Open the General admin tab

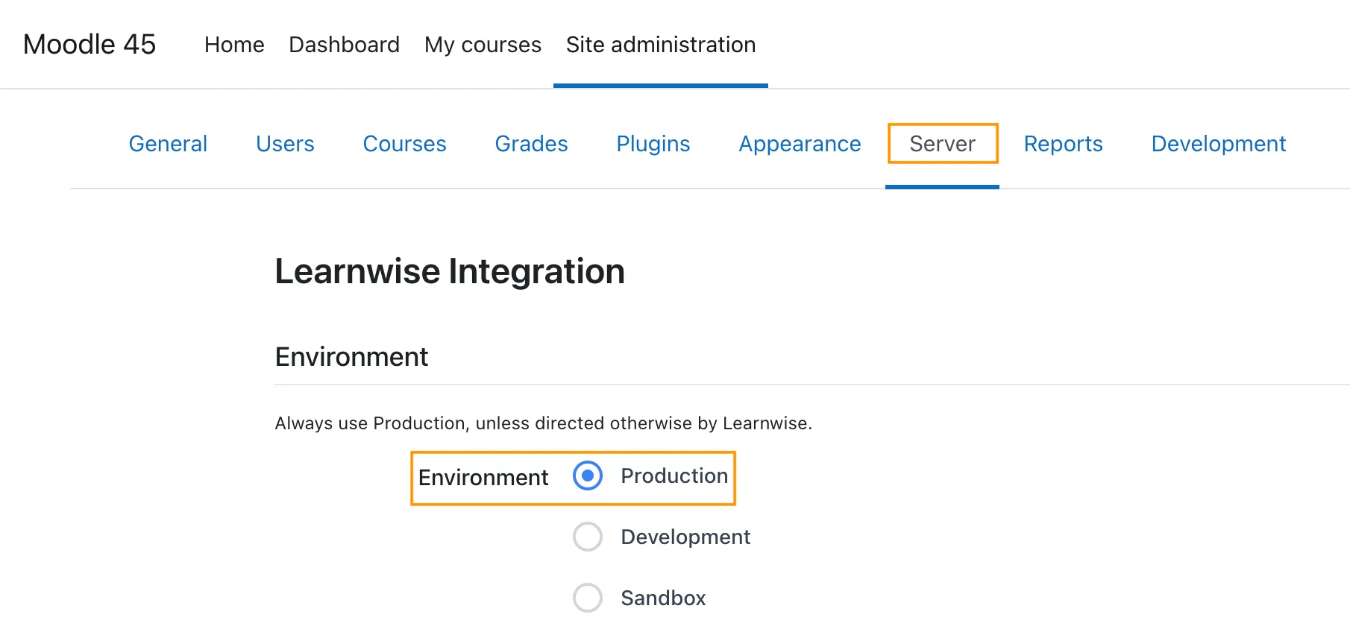pyautogui.click(x=168, y=144)
